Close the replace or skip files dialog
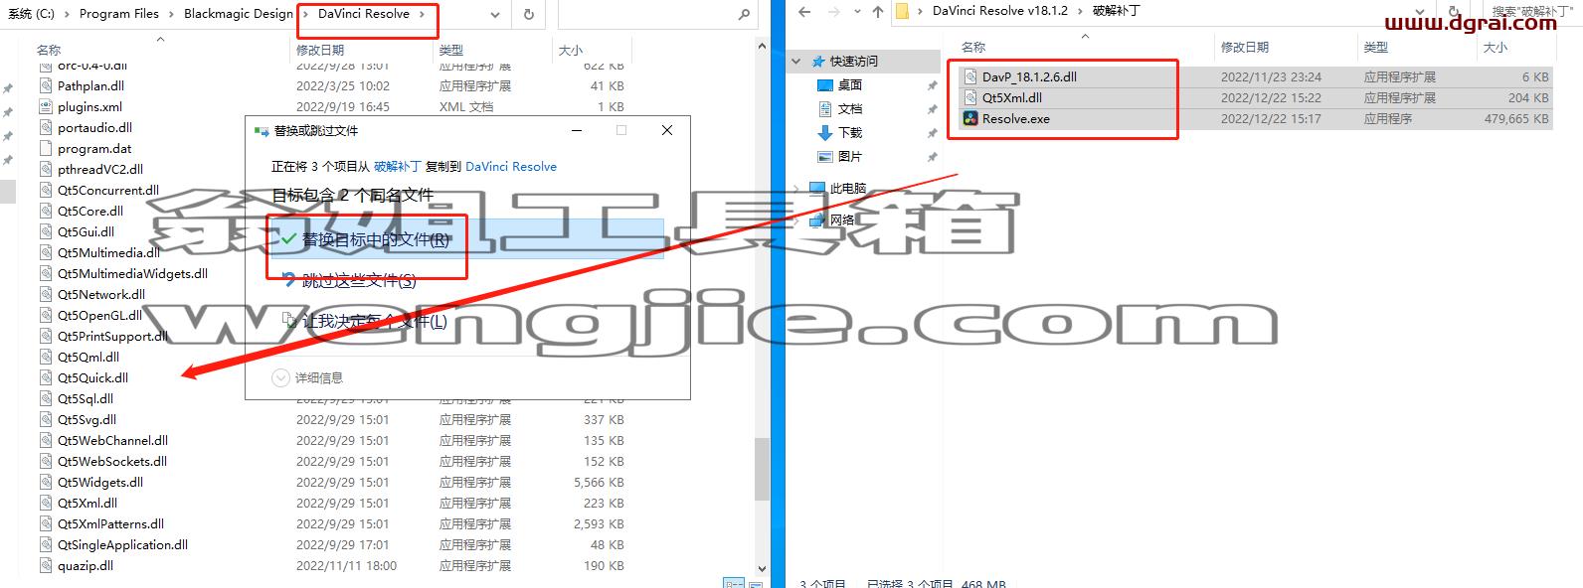The width and height of the screenshot is (1583, 588). (667, 130)
